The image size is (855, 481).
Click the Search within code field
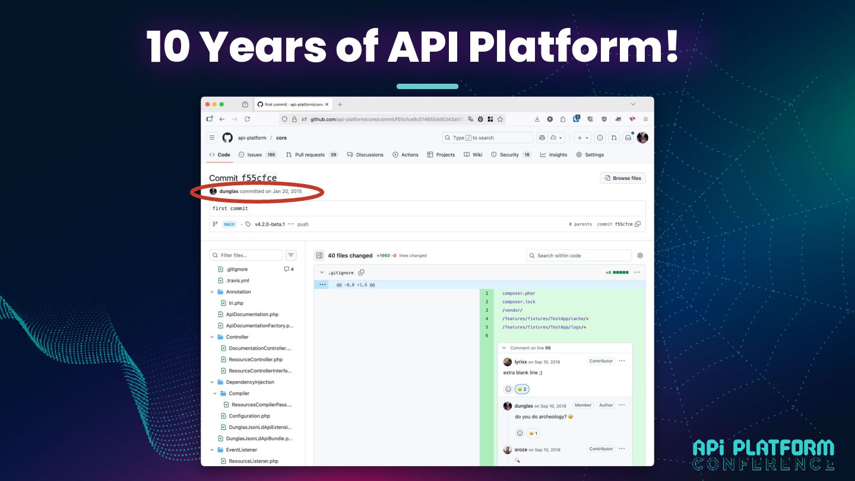point(578,255)
